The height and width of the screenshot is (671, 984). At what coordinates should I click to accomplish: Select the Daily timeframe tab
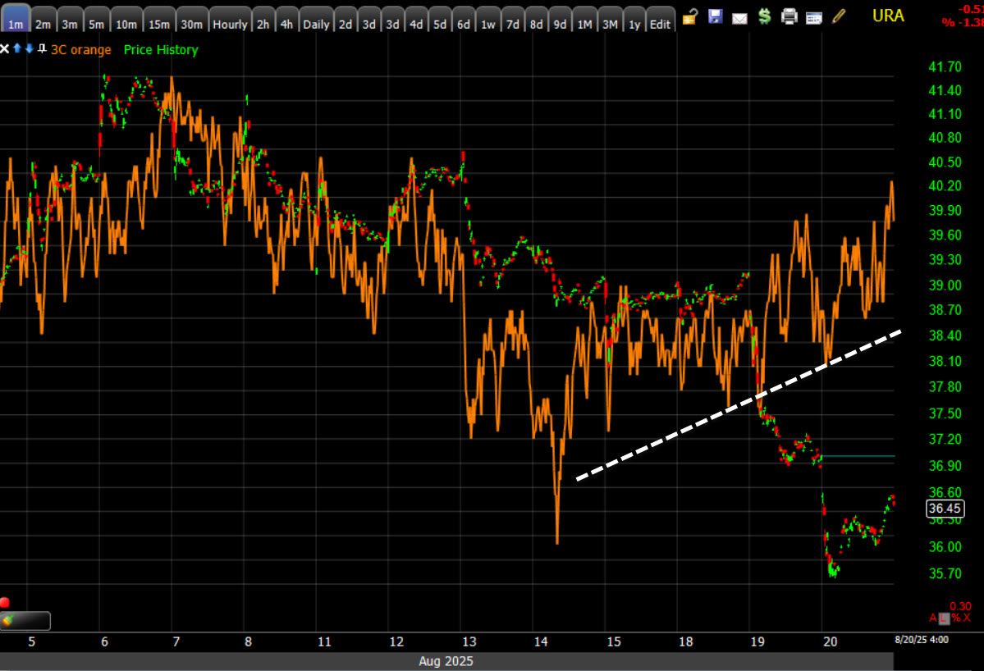coord(316,24)
